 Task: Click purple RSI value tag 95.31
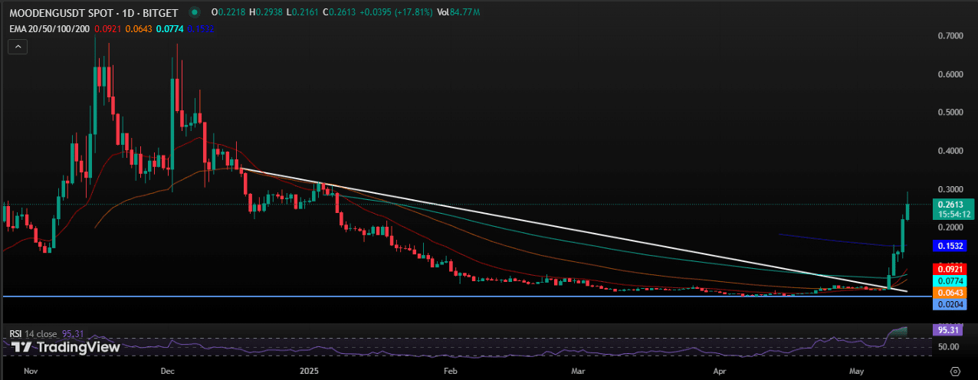tap(950, 330)
